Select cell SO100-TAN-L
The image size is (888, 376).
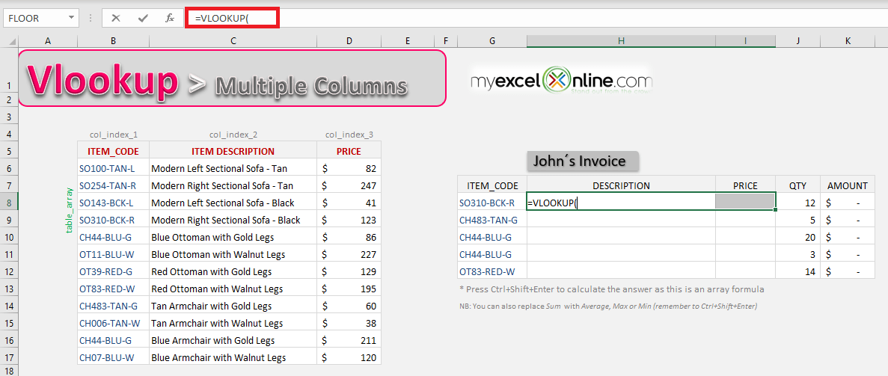coord(113,168)
